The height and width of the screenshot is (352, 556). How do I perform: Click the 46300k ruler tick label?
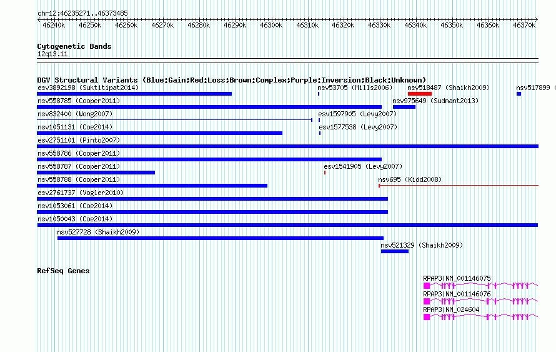(x=271, y=26)
